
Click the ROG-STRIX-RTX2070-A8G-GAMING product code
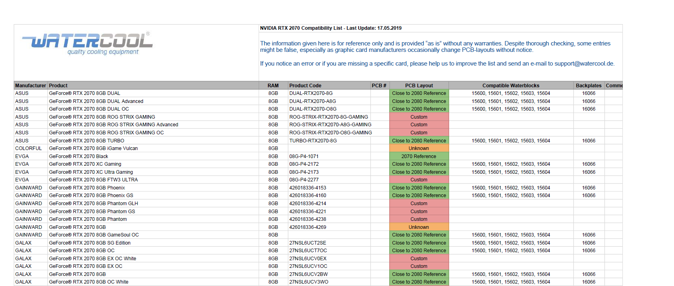[x=330, y=125]
